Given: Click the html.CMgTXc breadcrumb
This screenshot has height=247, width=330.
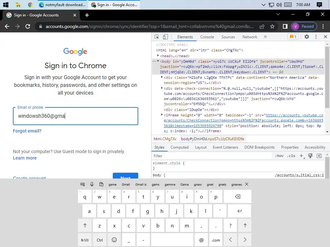Looking at the screenshot, I should pyautogui.click(x=165, y=139).
